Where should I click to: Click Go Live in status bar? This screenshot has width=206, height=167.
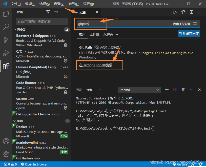point(180,164)
